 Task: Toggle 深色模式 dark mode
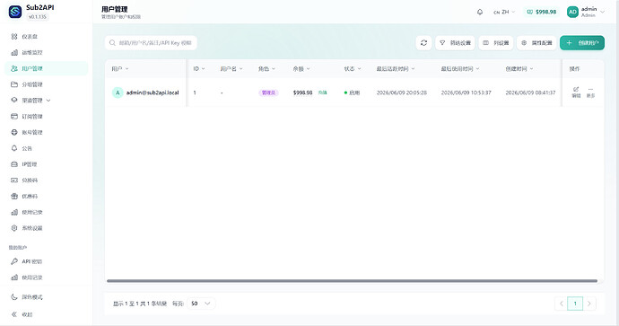click(x=26, y=297)
